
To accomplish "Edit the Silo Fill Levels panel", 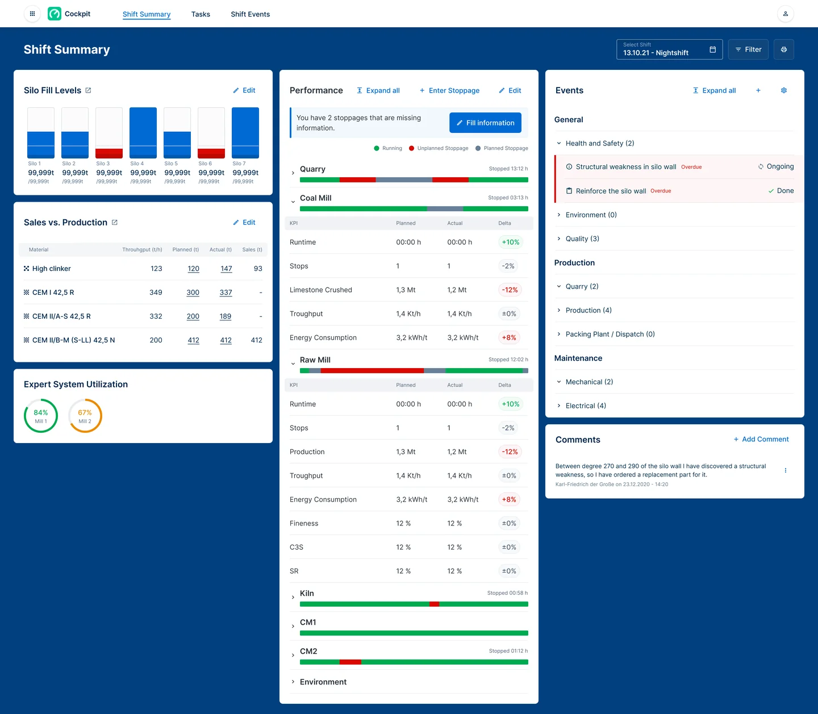I will (244, 90).
